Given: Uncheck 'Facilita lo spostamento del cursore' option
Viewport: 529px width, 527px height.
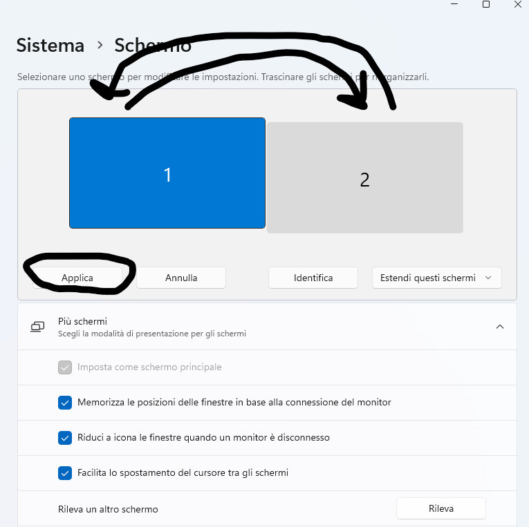Looking at the screenshot, I should point(65,473).
